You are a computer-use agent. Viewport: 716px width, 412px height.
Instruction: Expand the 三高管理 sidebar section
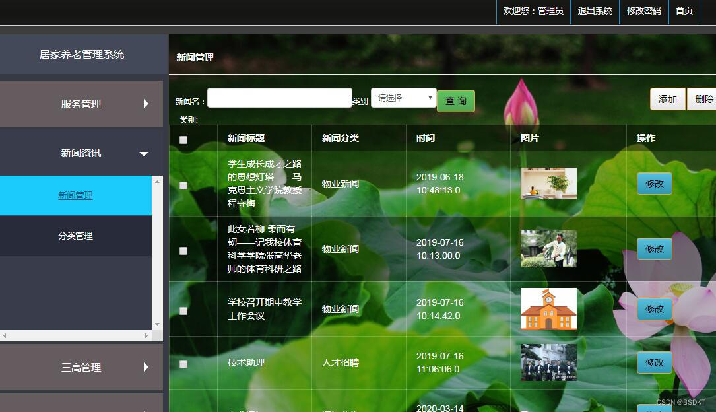point(81,367)
